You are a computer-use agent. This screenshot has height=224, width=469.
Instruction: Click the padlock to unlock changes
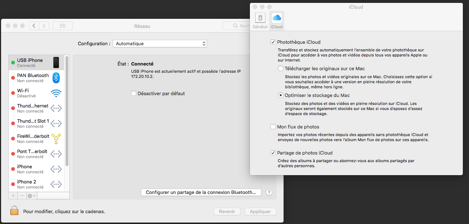pos(14,211)
